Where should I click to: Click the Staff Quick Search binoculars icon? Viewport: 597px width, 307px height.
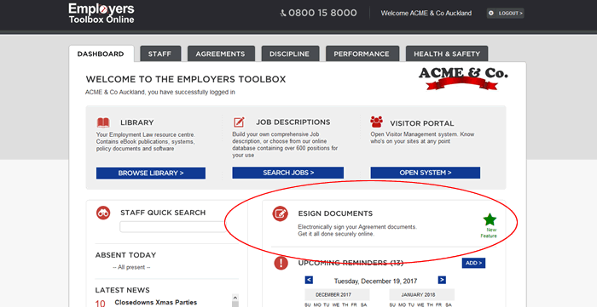tap(103, 213)
